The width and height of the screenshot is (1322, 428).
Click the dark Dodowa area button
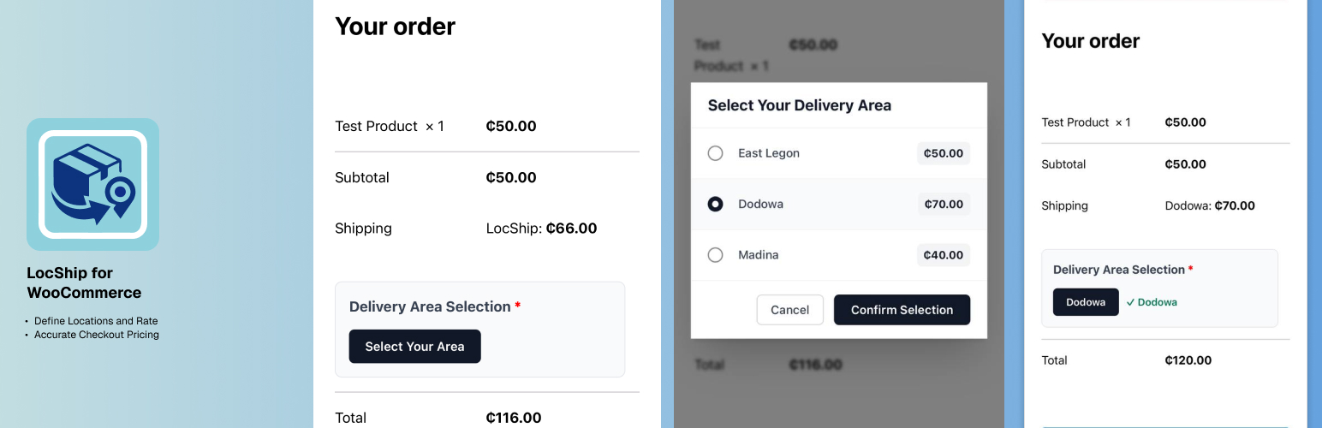[x=1085, y=302]
